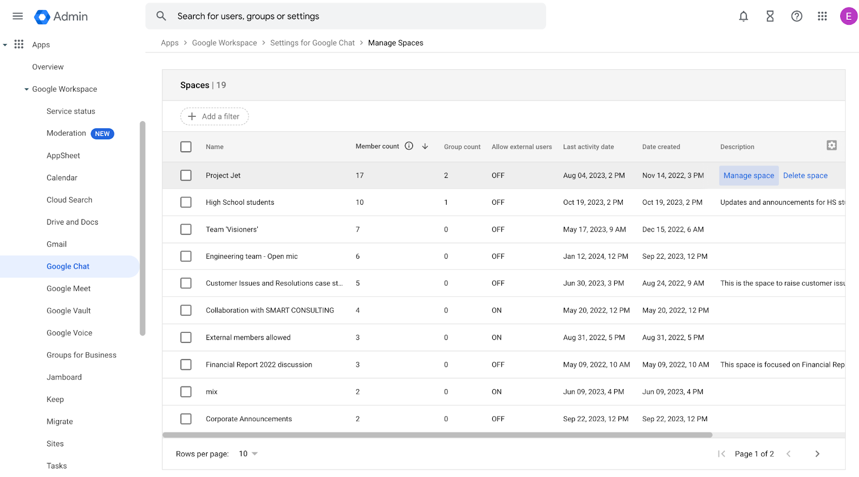Tick the High School students checkbox
The width and height of the screenshot is (859, 477).
(x=186, y=202)
